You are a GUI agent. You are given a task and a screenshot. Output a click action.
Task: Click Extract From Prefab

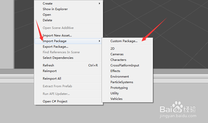[x=68, y=86]
